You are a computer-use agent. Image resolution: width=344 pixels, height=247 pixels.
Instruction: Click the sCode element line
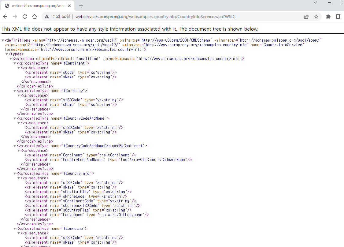pos(71,73)
